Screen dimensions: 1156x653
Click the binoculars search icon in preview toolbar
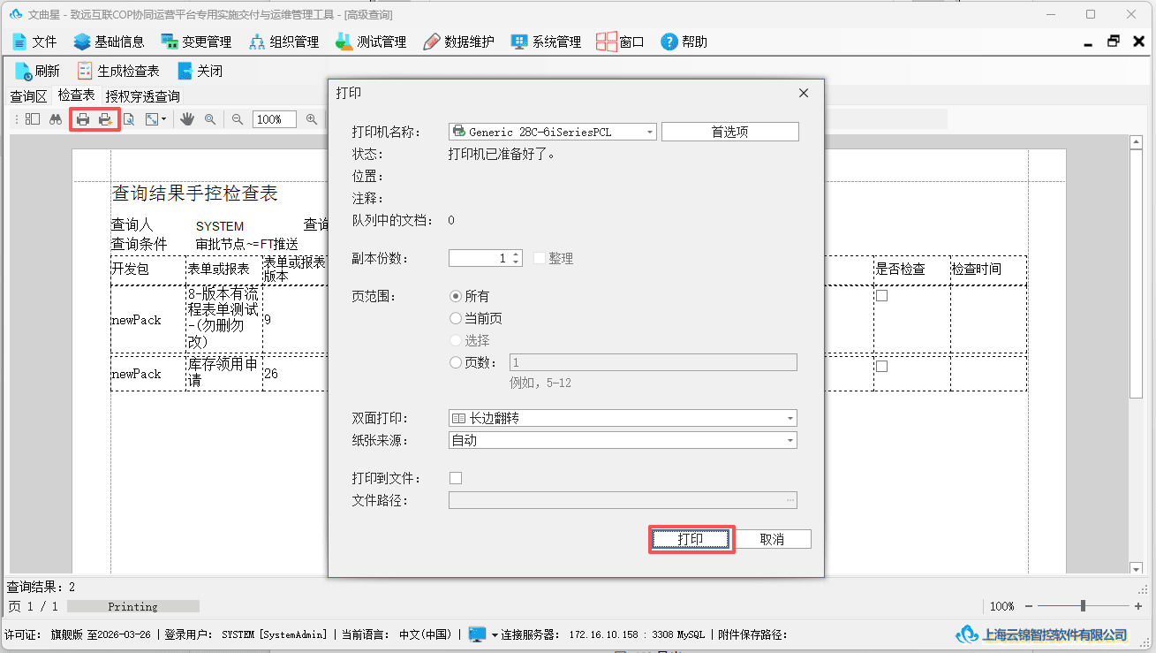[55, 119]
